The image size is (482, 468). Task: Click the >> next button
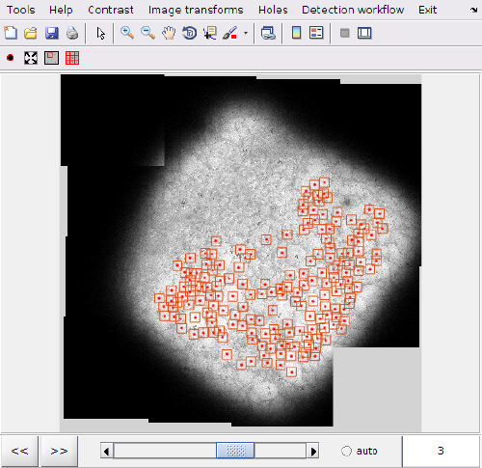[59, 451]
